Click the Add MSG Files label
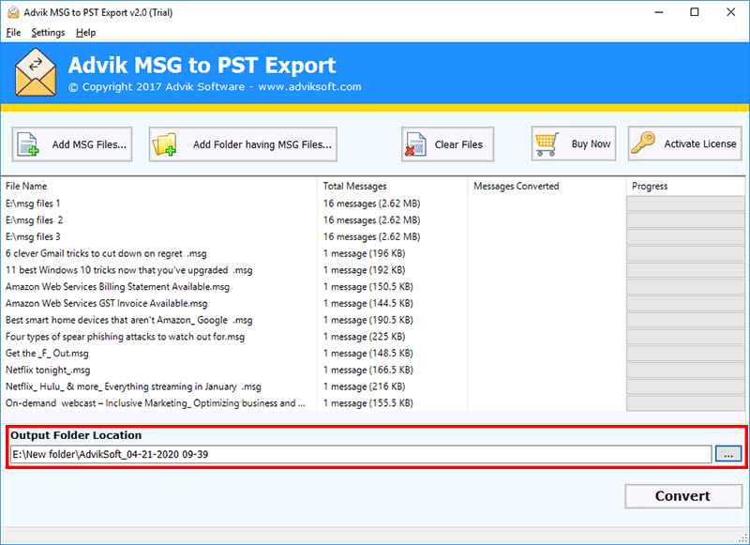The height and width of the screenshot is (545, 750). tap(89, 144)
